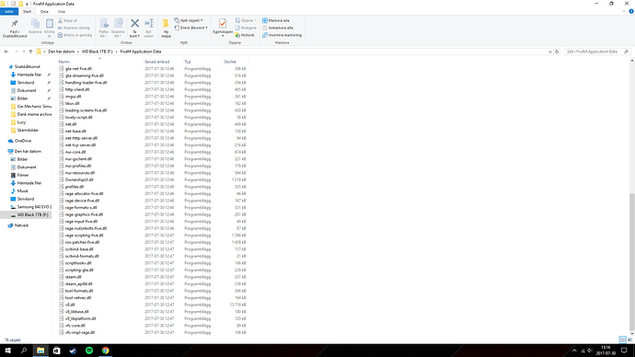Switch to details view button
Viewport: 635px width, 357px height.
pyautogui.click(x=622, y=340)
